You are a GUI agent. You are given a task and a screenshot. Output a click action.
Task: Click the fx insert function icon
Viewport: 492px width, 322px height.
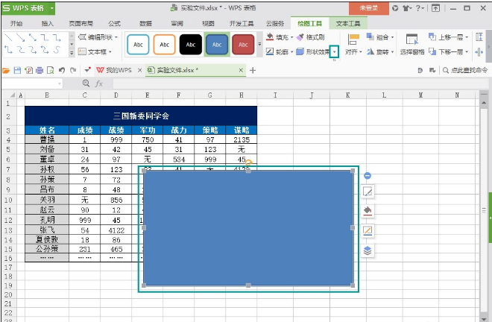tap(99, 83)
